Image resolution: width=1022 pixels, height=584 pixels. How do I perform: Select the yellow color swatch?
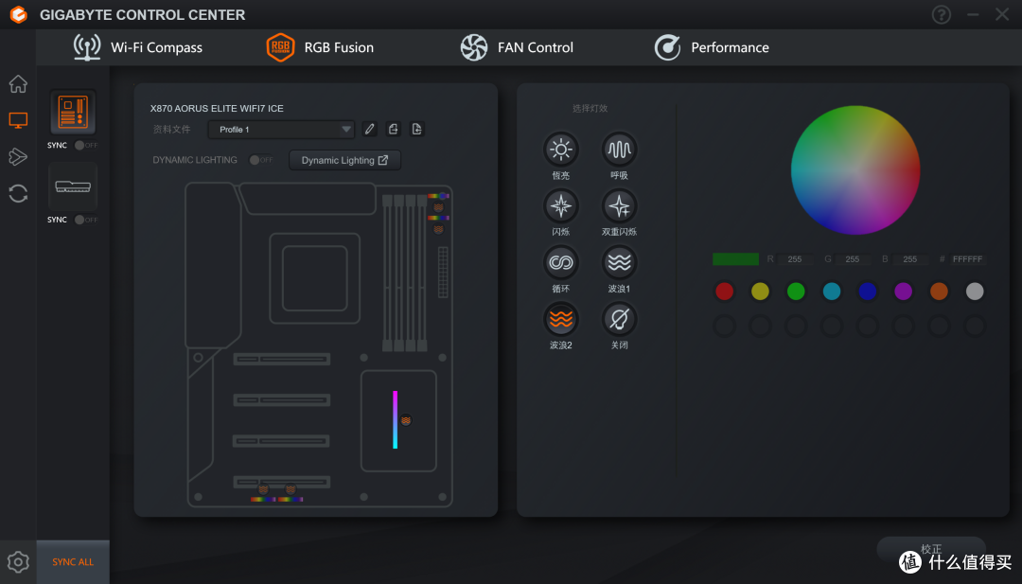[x=760, y=292]
